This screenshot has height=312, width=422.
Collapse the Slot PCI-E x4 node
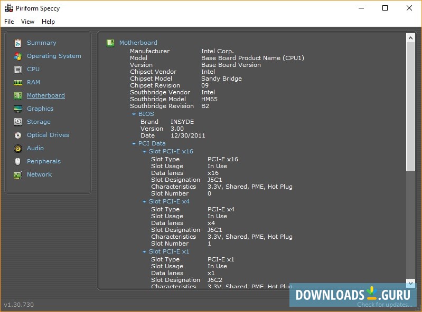tap(144, 202)
